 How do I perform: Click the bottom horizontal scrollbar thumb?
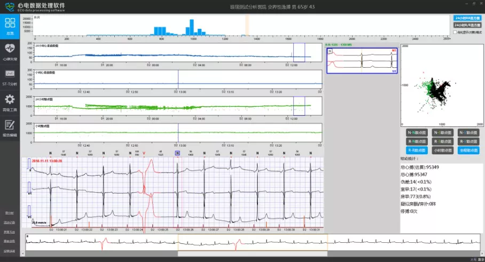(252, 253)
